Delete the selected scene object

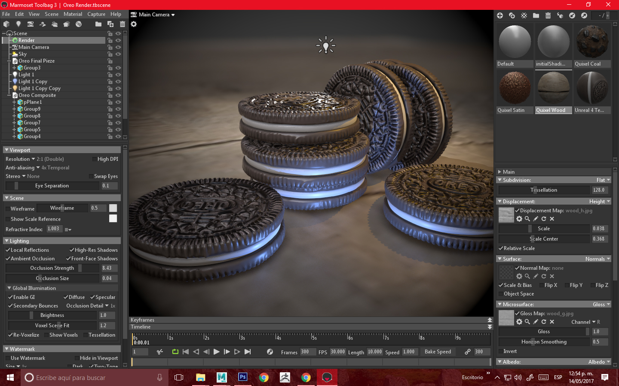123,24
